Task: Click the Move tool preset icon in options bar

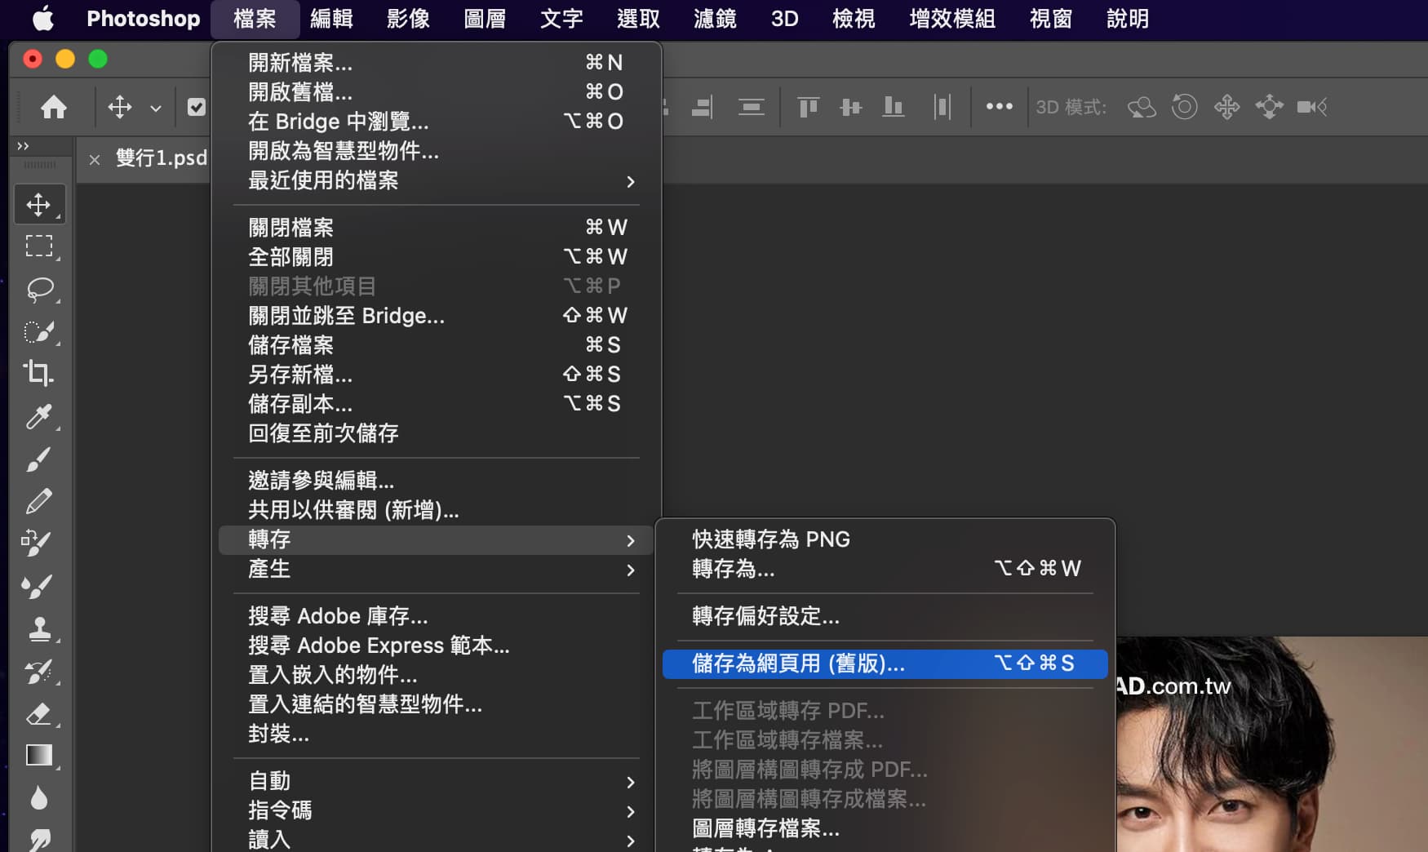Action: pos(119,107)
